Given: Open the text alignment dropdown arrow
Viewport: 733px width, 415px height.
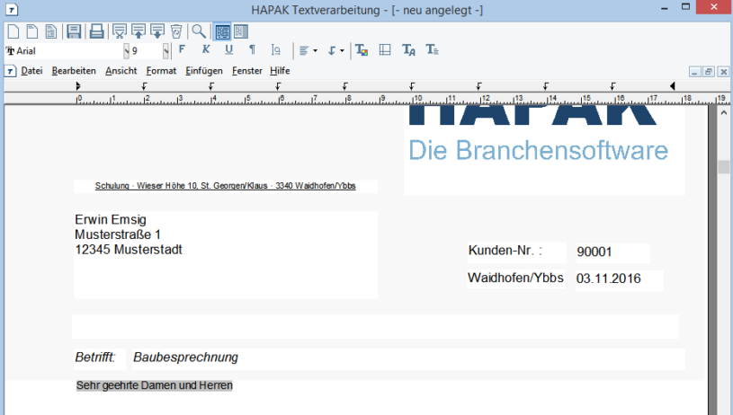Looking at the screenshot, I should click(315, 50).
